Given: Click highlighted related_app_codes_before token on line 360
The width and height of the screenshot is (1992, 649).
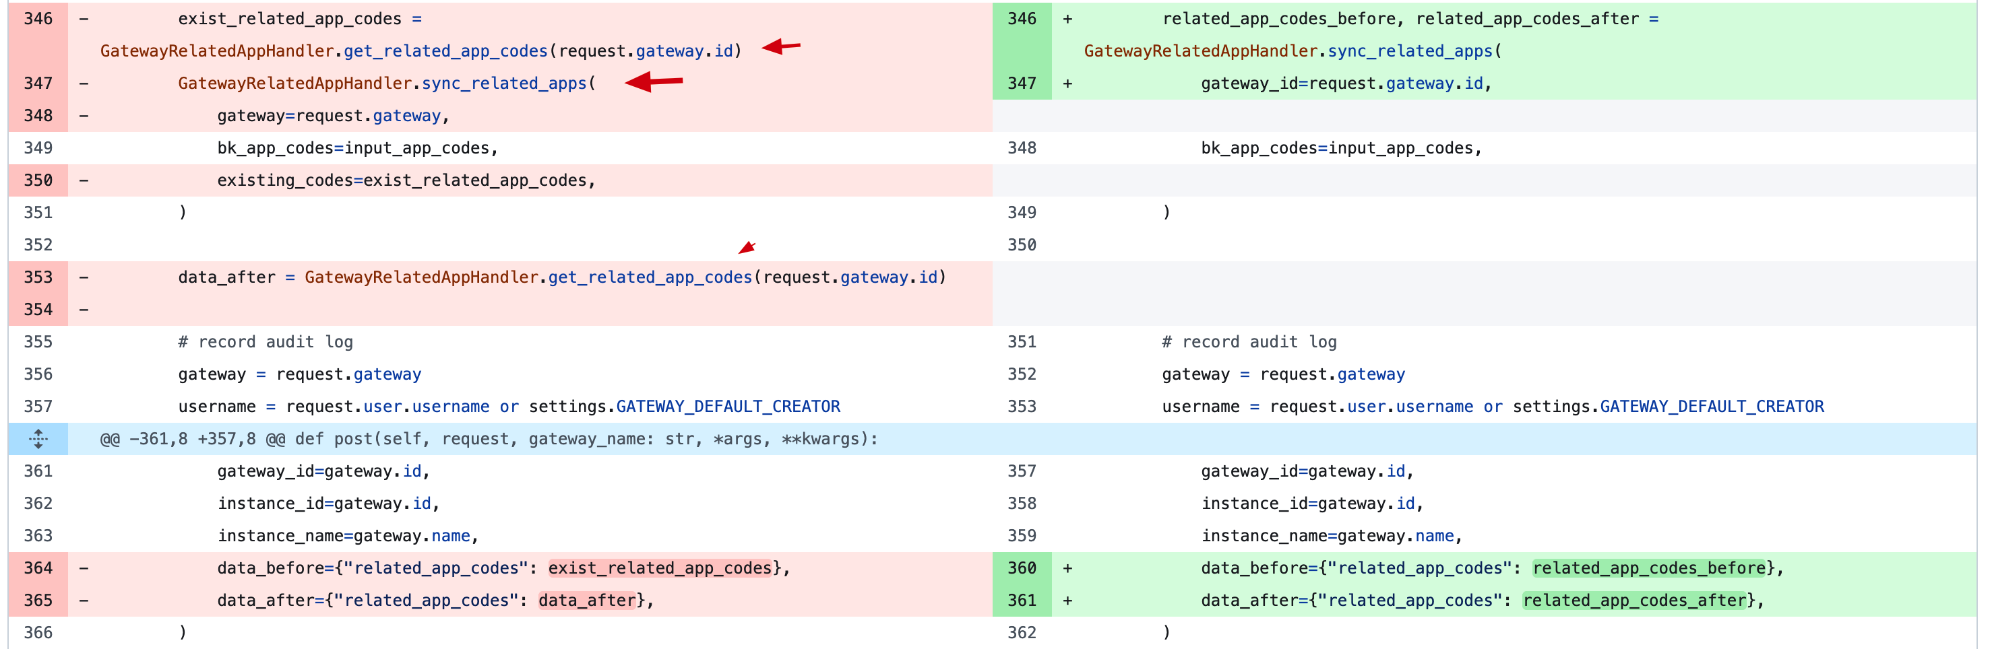Looking at the screenshot, I should (1650, 568).
